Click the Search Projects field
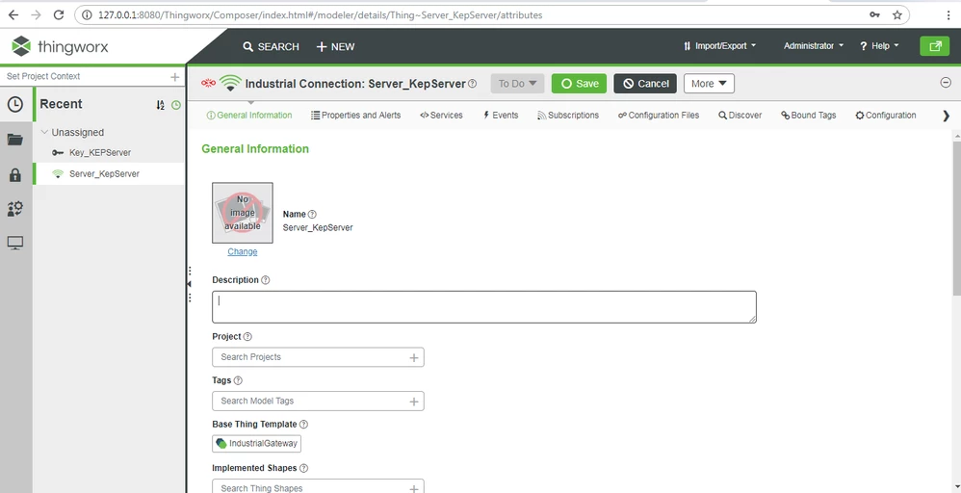The height and width of the screenshot is (493, 961). click(x=318, y=357)
